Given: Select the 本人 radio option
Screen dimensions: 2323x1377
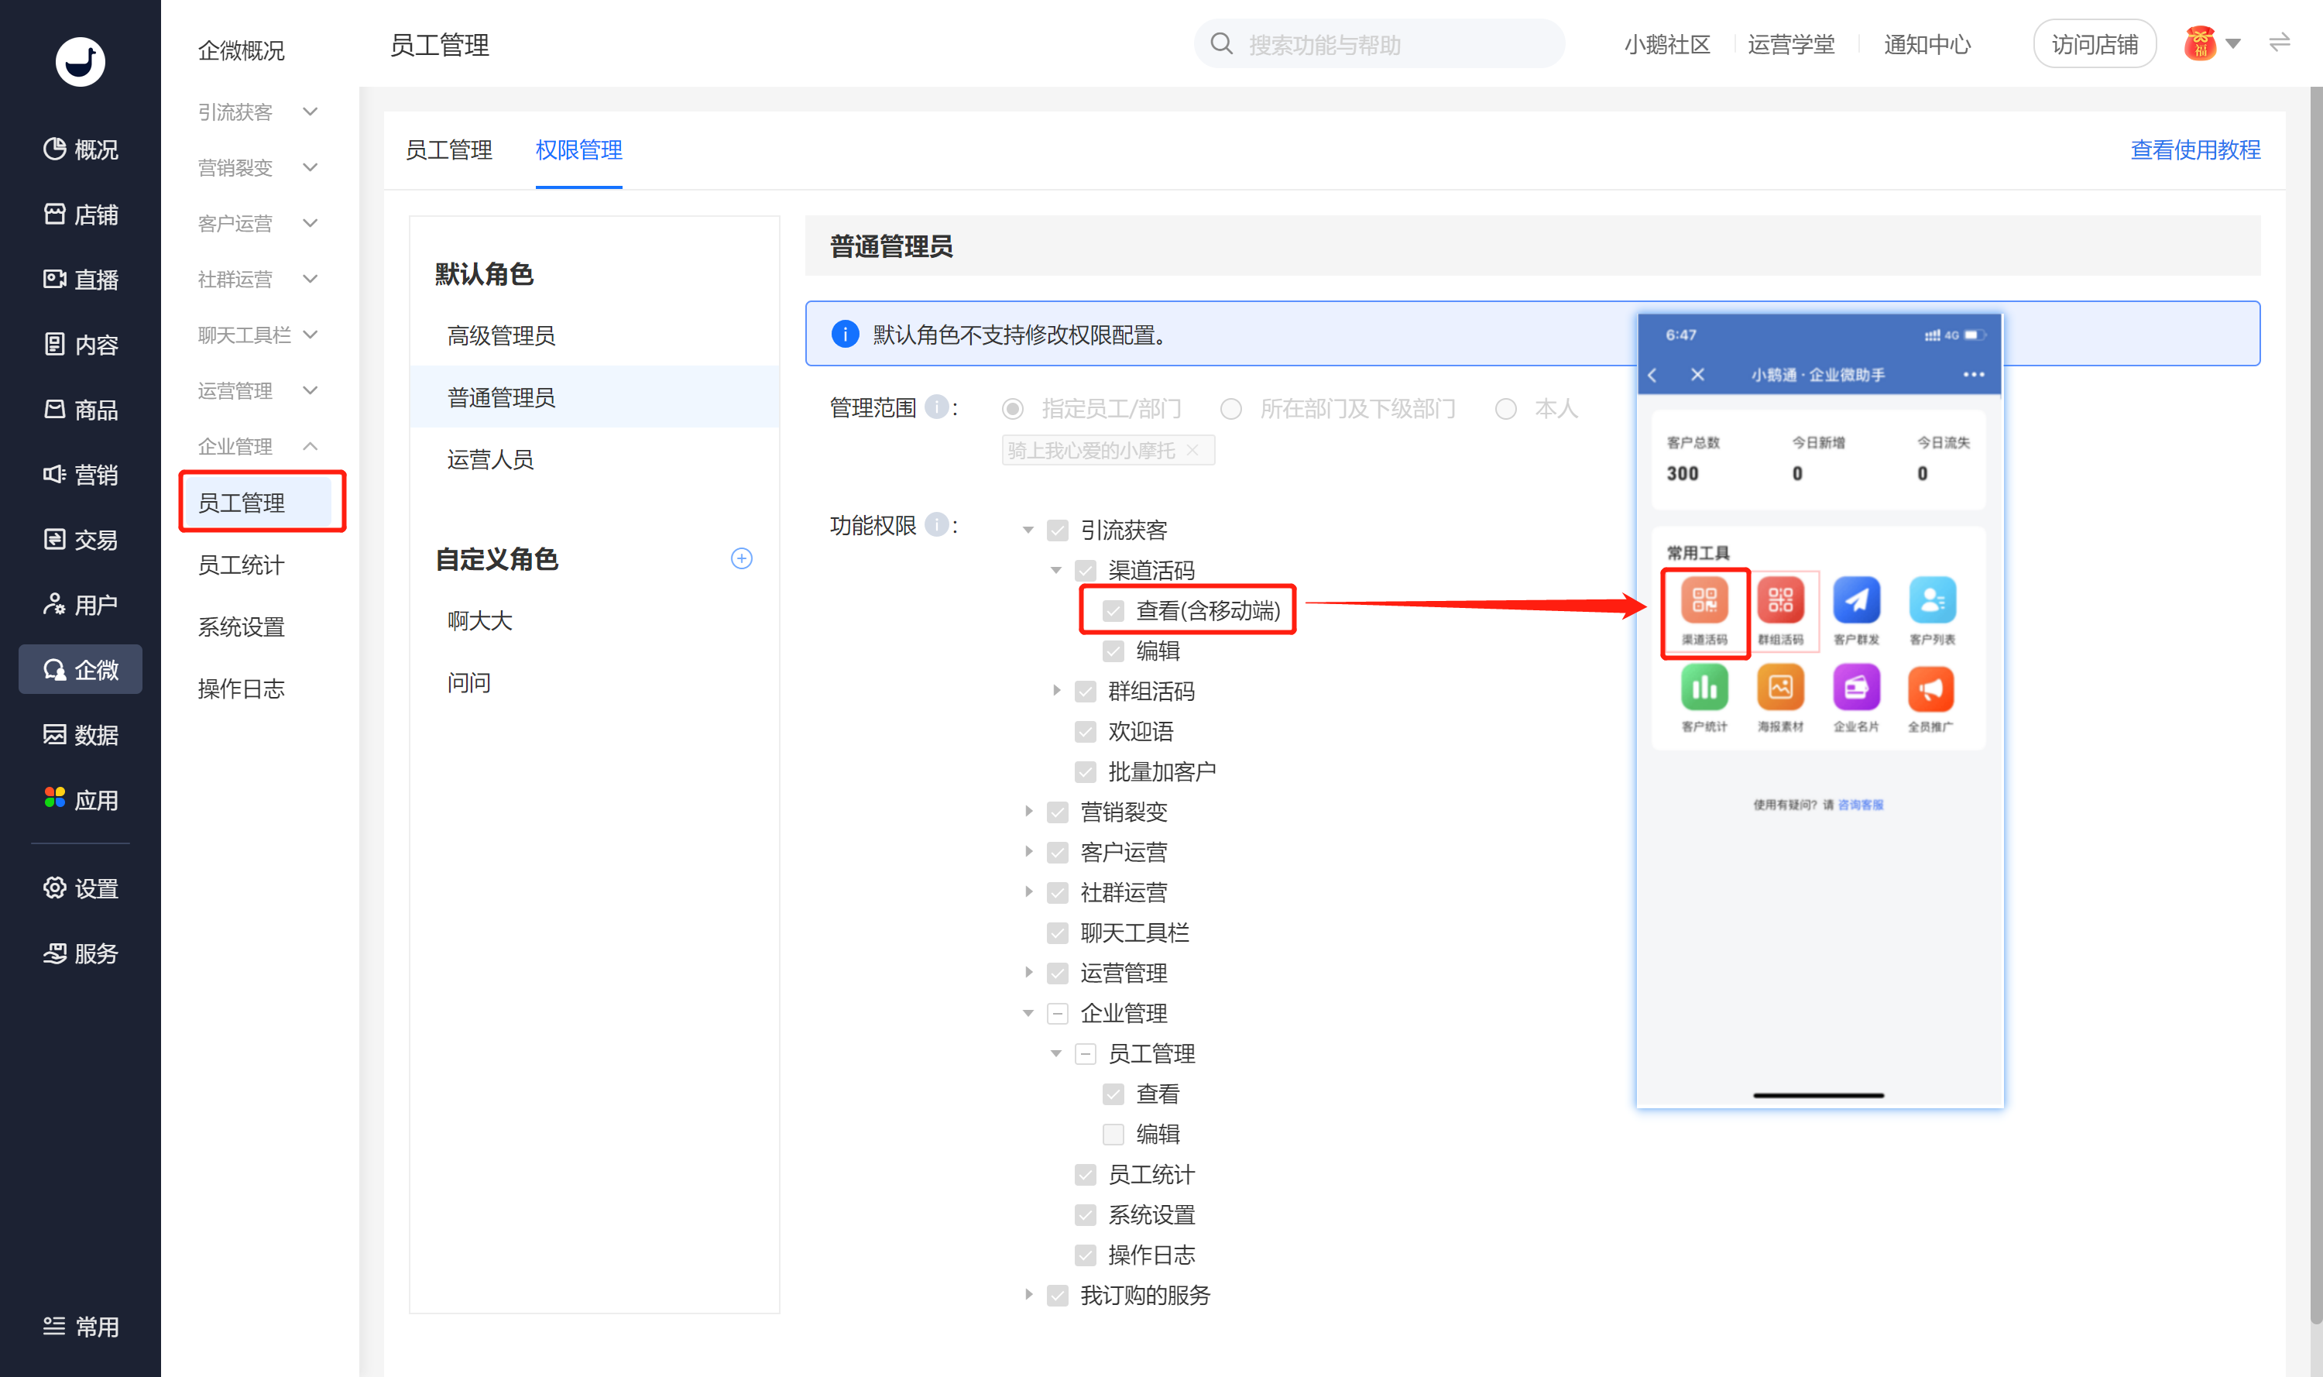Looking at the screenshot, I should [x=1505, y=408].
